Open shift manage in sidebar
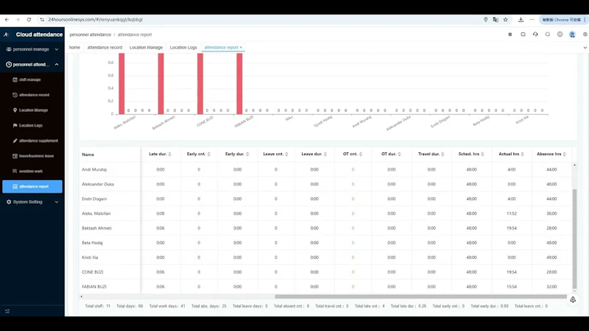Screen dimensions: 589x331 [32, 79]
